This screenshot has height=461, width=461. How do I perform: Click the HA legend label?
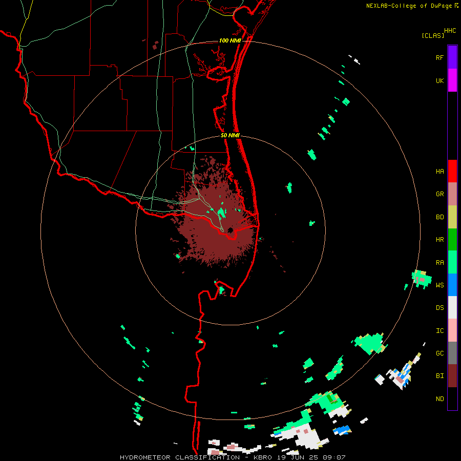439,172
